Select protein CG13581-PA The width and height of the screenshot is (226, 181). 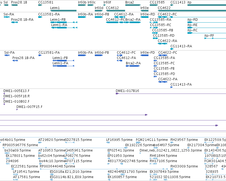[49, 53]
